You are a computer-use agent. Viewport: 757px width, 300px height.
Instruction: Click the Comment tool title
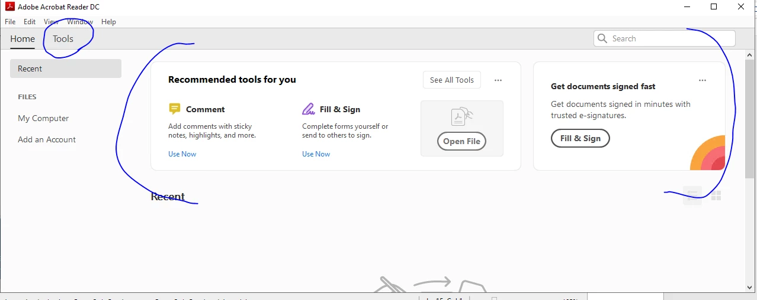206,109
